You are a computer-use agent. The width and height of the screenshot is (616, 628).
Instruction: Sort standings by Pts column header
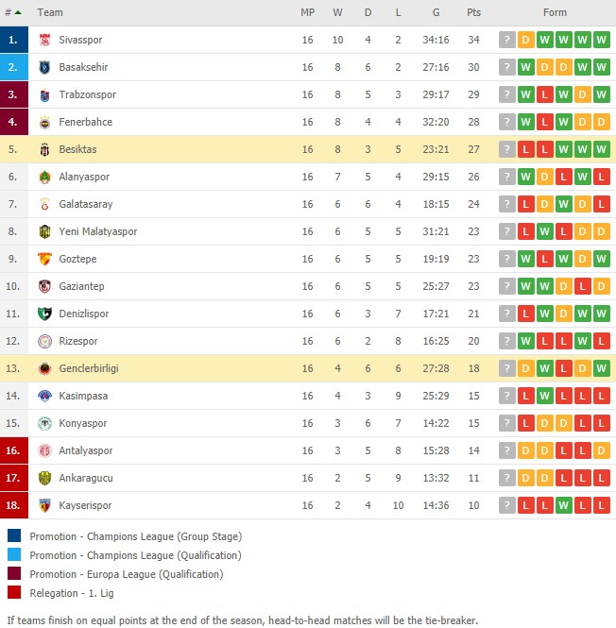(x=473, y=12)
